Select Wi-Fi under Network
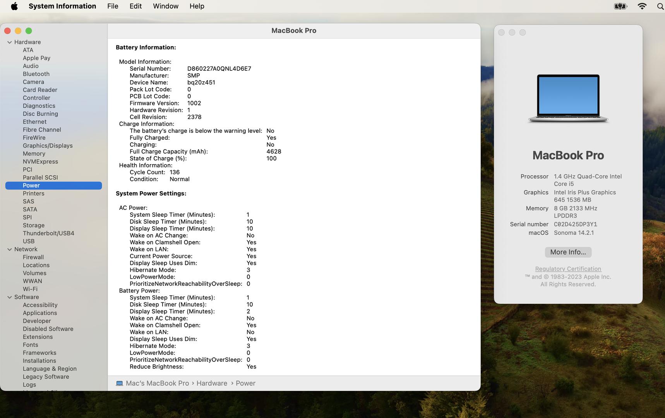Screen dimensions: 665x418 tap(30, 289)
